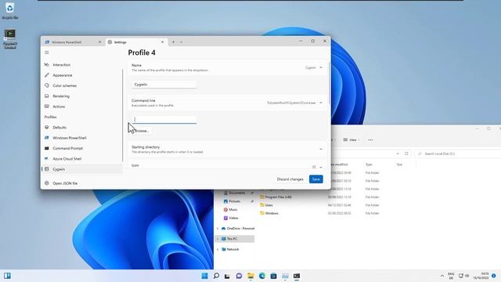Open Chat from the taskbar
Viewport: 501px width, 282px height.
[x=239, y=276]
